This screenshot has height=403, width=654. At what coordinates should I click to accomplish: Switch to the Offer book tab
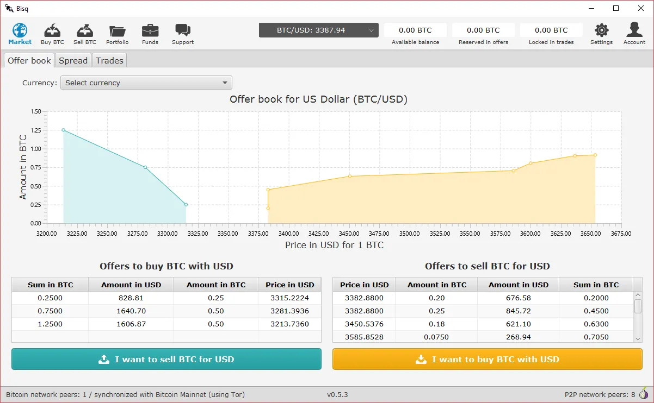29,60
